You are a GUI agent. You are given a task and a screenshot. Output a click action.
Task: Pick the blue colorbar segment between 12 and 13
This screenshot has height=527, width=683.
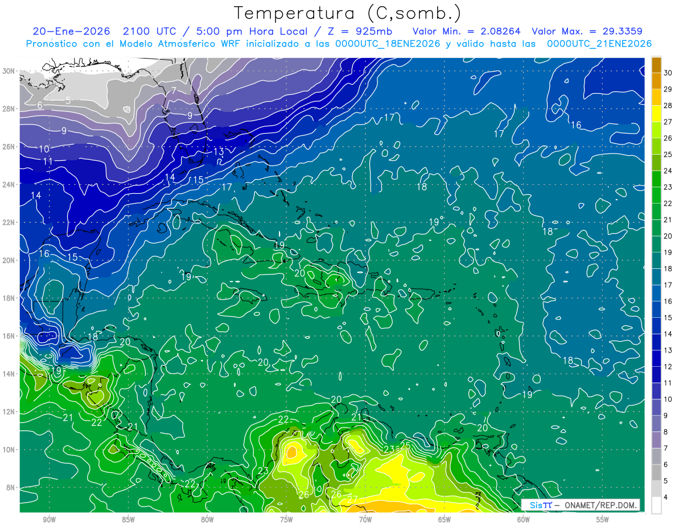656,358
